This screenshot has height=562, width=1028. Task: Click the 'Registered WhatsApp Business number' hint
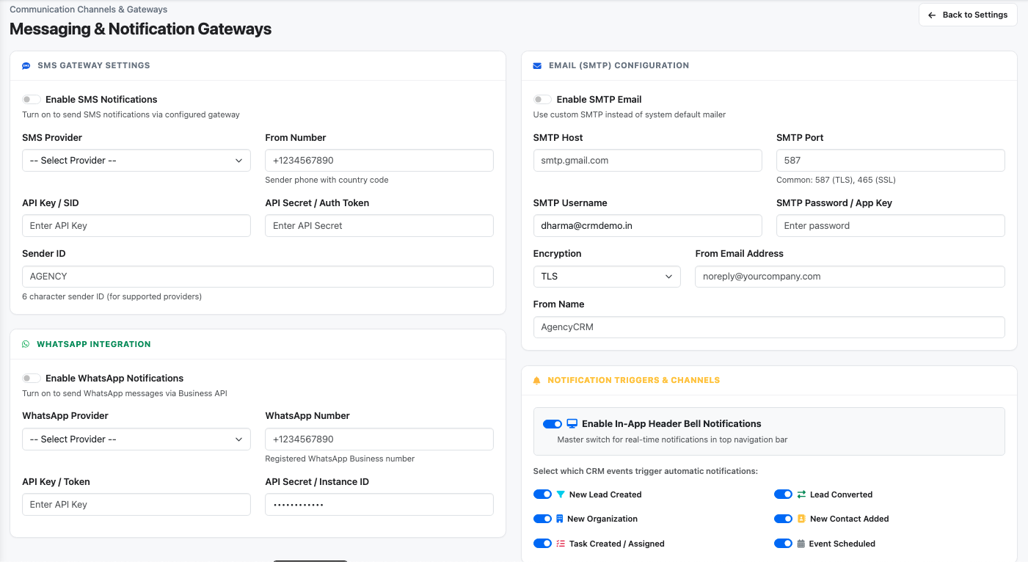[x=340, y=459]
